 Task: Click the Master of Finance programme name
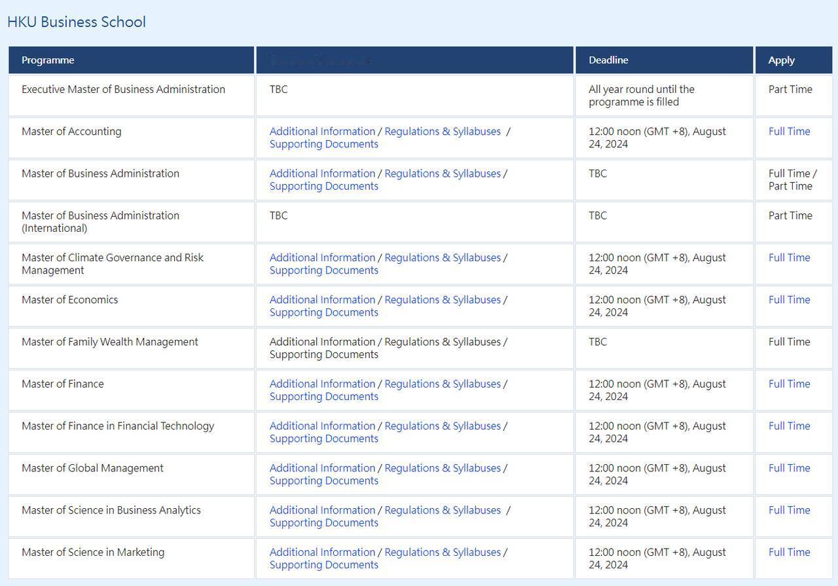63,384
